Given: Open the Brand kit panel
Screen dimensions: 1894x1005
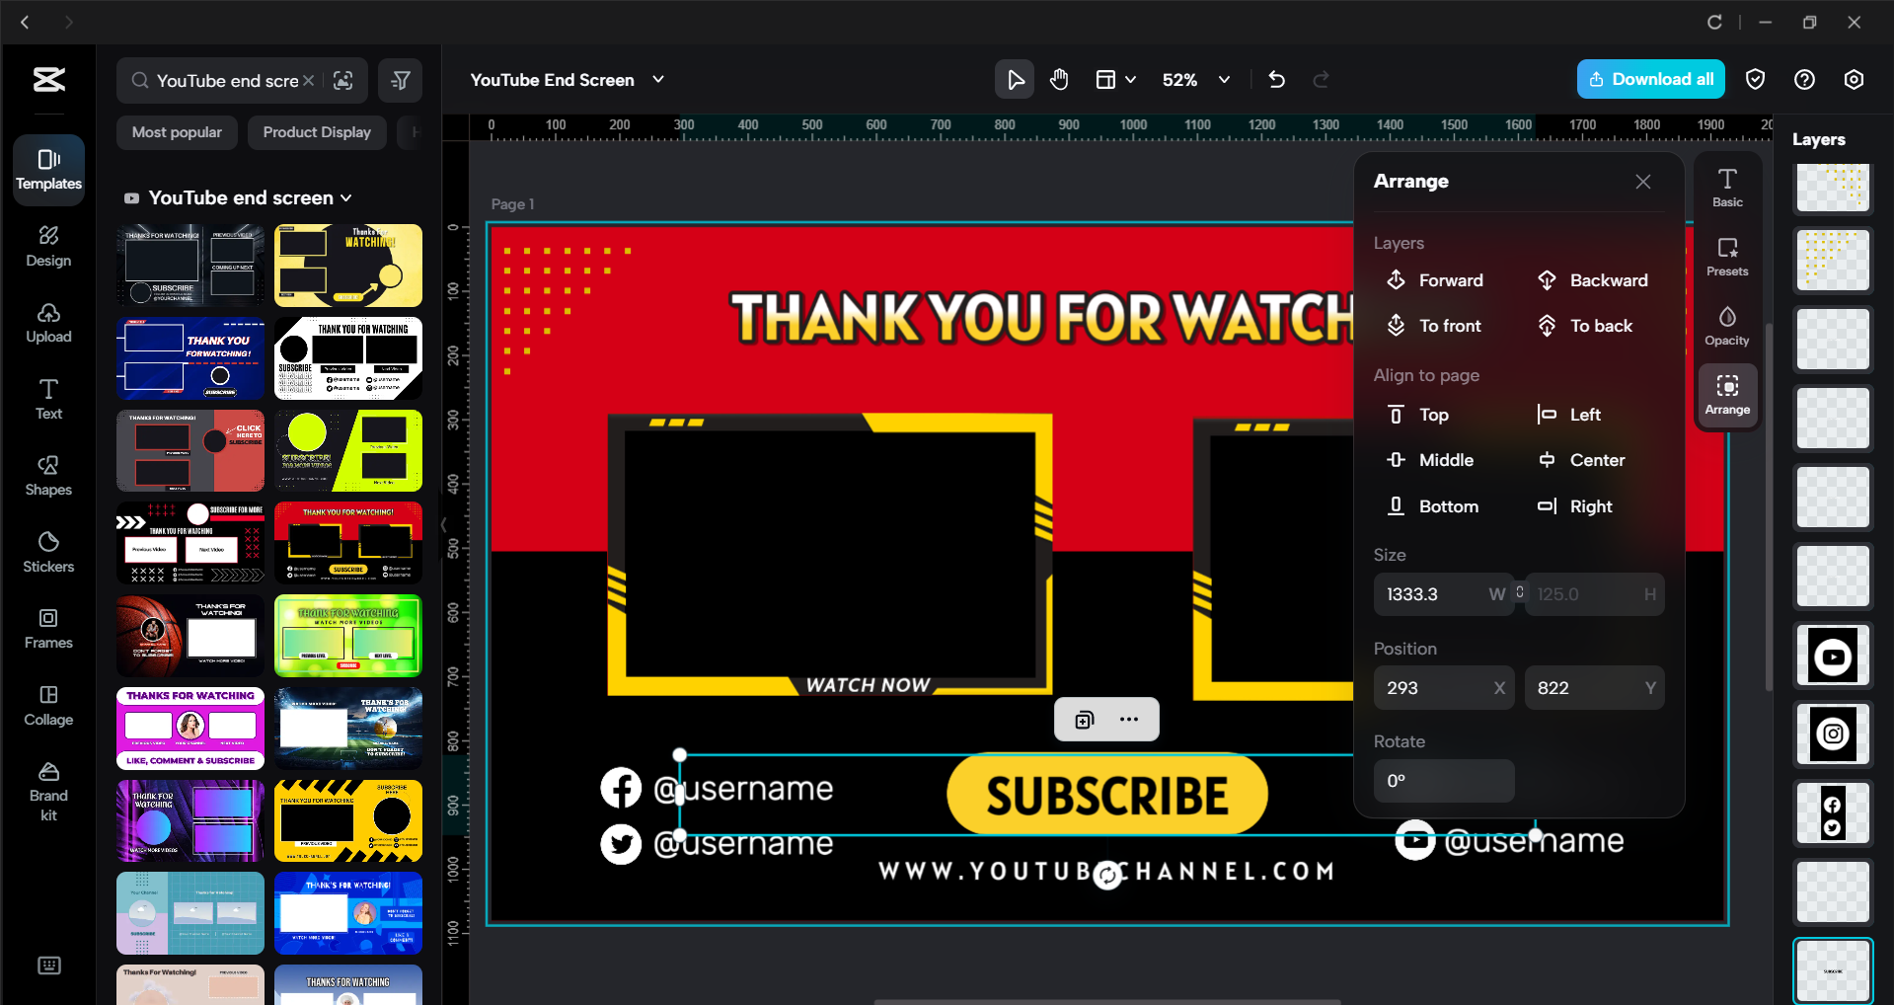Looking at the screenshot, I should 47,787.
